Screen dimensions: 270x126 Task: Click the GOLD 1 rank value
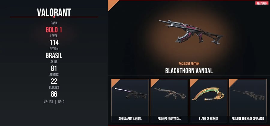(54, 30)
